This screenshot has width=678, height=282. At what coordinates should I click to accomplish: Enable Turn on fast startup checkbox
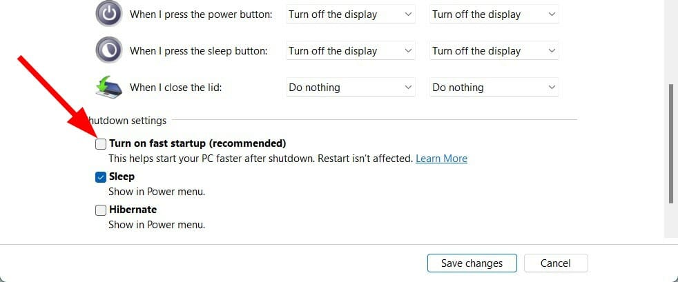click(x=101, y=144)
